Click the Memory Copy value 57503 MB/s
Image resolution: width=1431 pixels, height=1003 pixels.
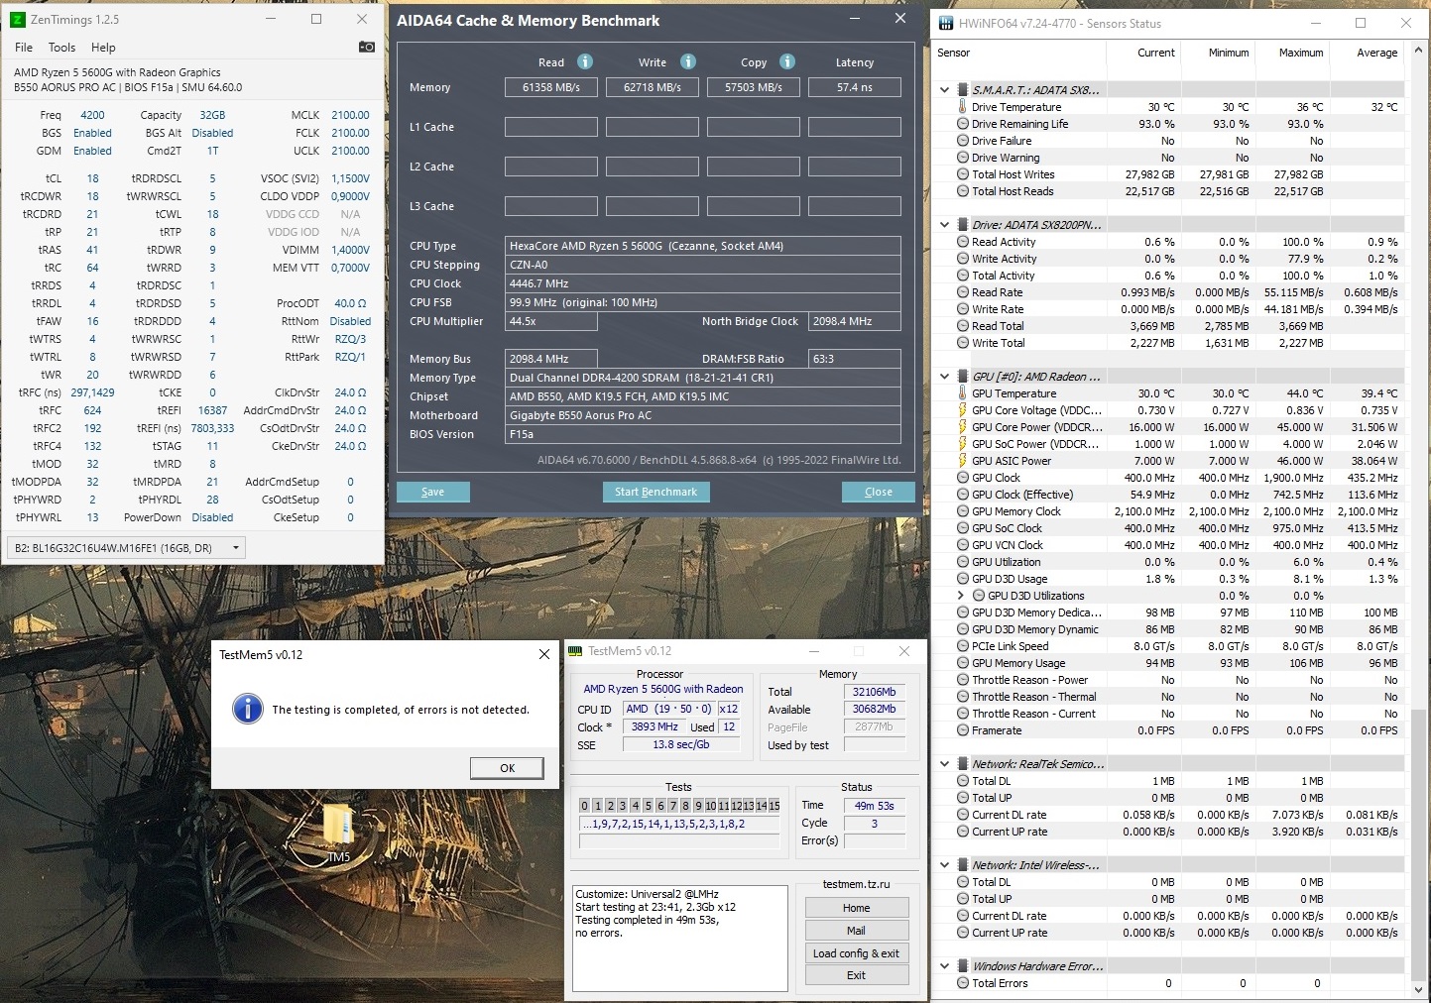(754, 87)
